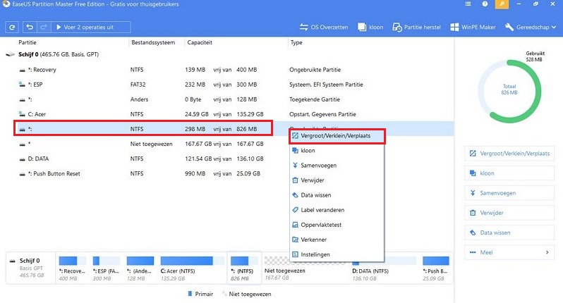Screen dimensions: 563x303
Task: Select the *: (NTFS) 826 MB block in disk map
Action: [244, 268]
